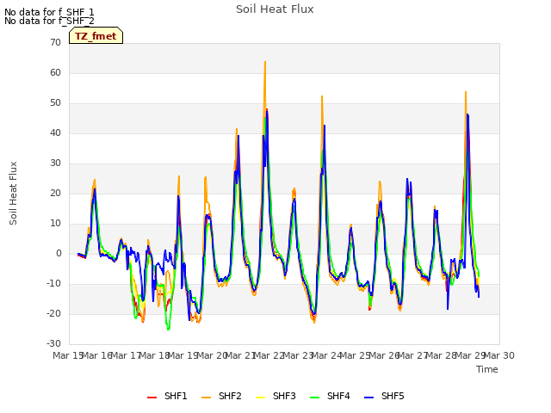Click the orange peak above 50 near Mar 24
This screenshot has height=413, width=551.
click(322, 96)
